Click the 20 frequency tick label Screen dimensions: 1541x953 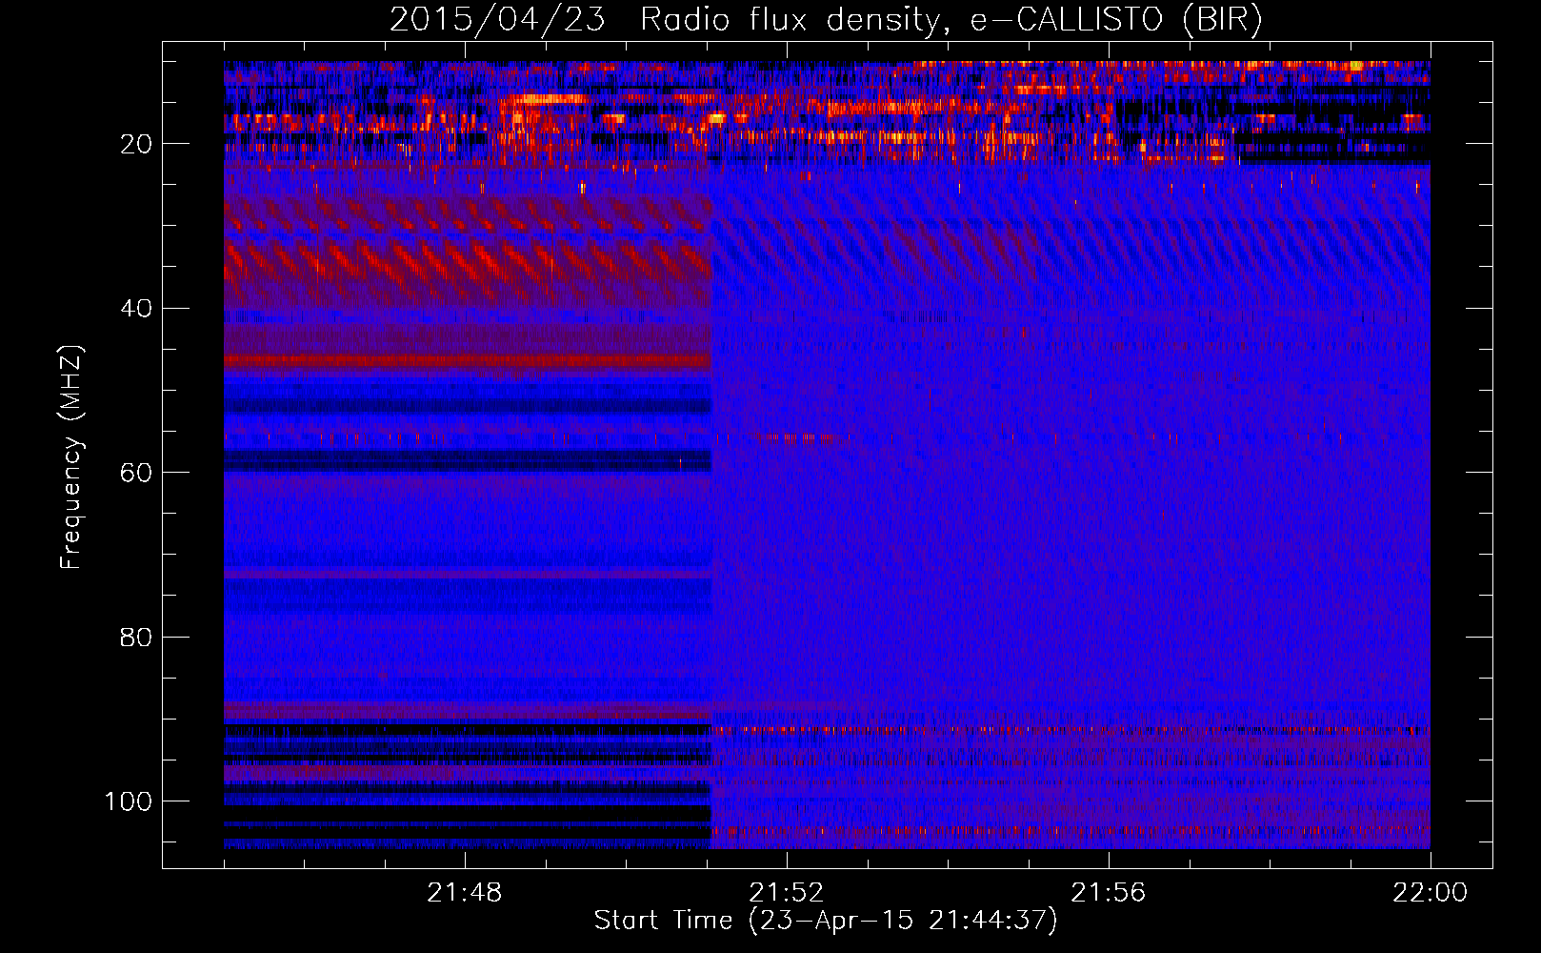pyautogui.click(x=136, y=144)
